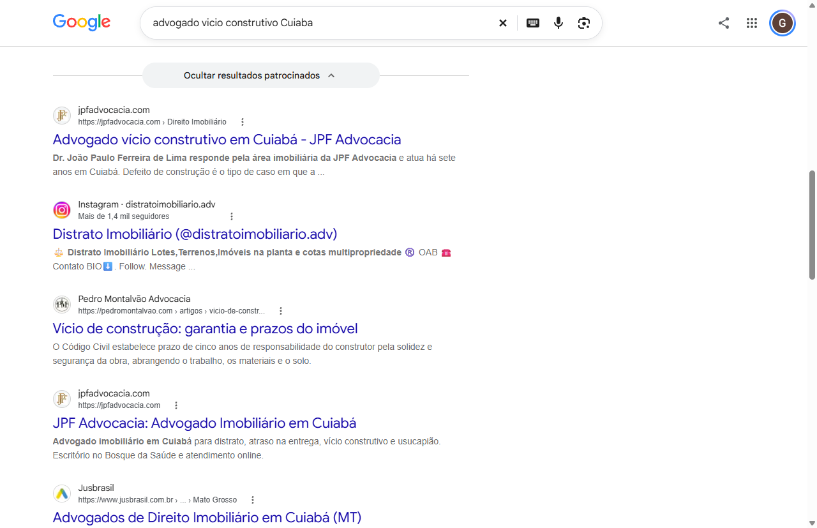Click the pedromontalvao.com artigos breadcrumb URL
Screen dimensions: 817x528
click(172, 311)
